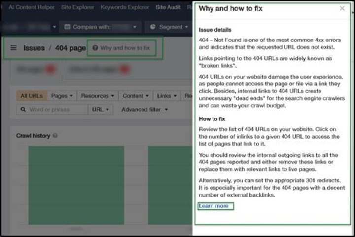
Task: Expand the Advanced filter options
Action: (144, 109)
